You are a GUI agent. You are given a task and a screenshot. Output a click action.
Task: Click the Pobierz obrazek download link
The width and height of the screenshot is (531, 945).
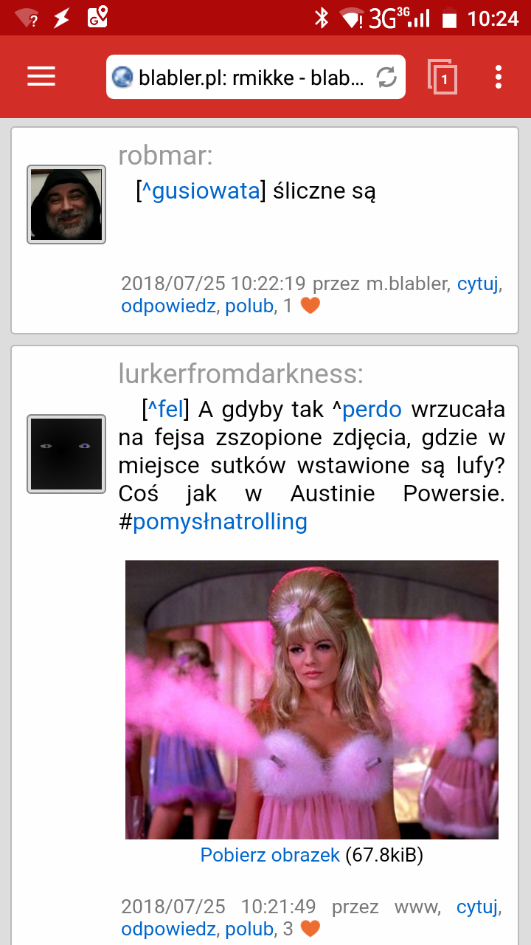(x=270, y=856)
